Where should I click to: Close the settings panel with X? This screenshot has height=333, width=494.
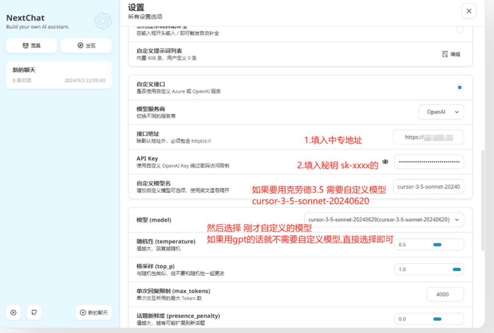coord(469,11)
